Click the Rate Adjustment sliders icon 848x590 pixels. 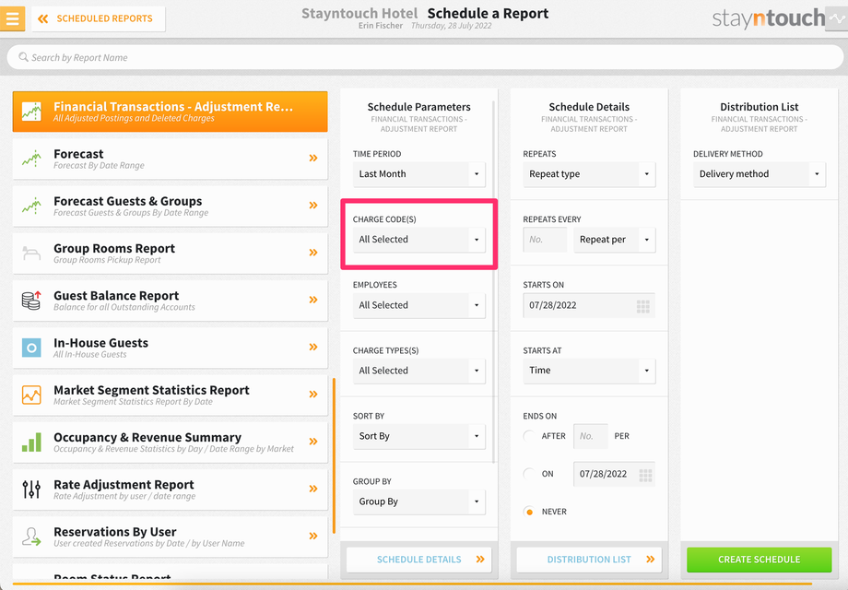[31, 489]
